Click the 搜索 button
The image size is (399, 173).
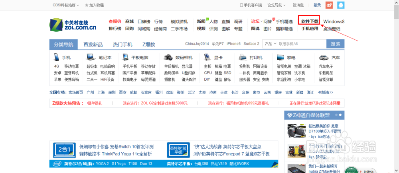point(336,44)
